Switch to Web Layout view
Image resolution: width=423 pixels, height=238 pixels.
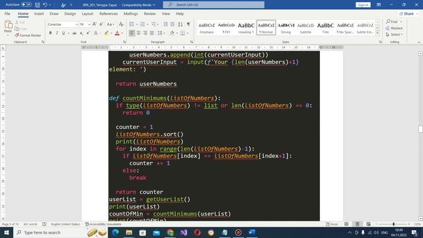tap(368, 224)
